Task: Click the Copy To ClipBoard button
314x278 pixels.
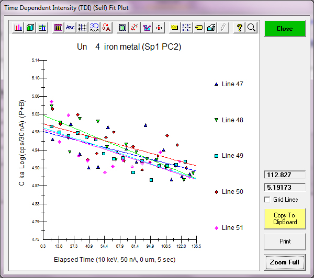Action: click(284, 218)
